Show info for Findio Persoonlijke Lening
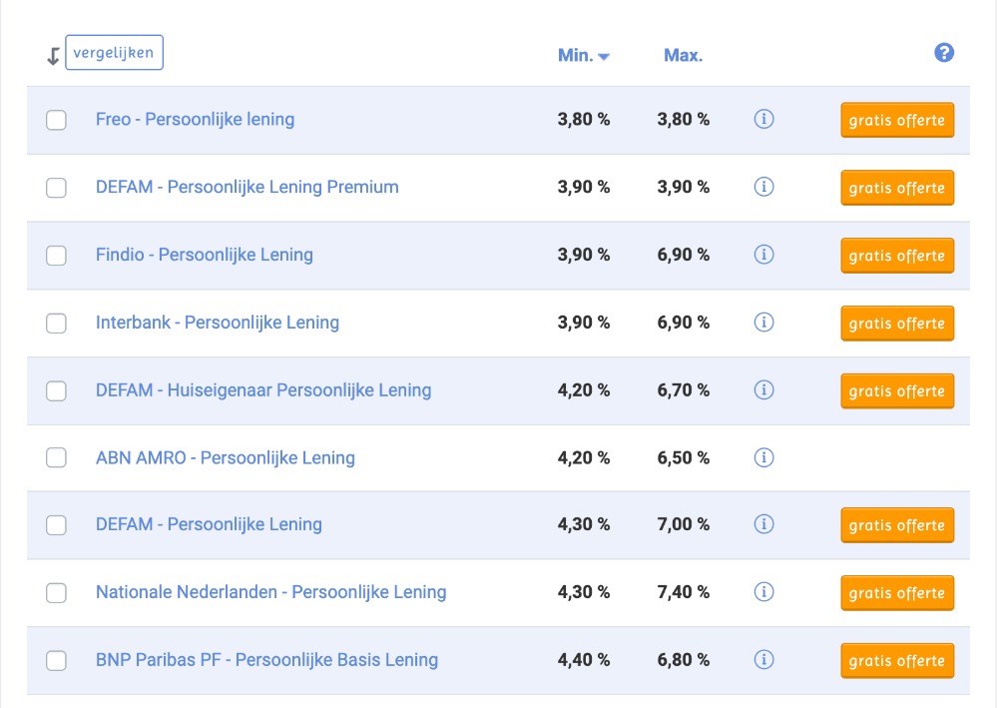The image size is (998, 708). 764,255
